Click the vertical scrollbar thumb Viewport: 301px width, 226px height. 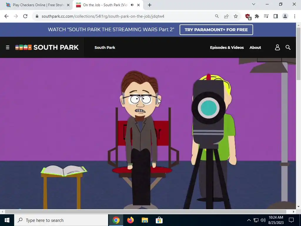tap(298, 54)
